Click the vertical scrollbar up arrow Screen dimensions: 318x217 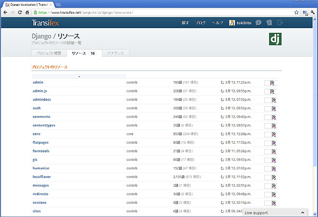pyautogui.click(x=315, y=19)
